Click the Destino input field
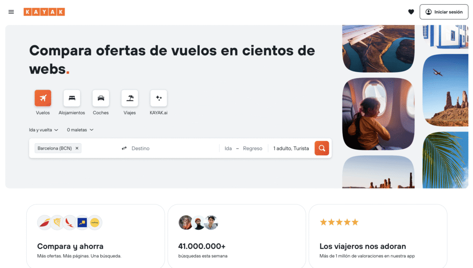Viewport: 473px width, 268px height. click(x=174, y=148)
